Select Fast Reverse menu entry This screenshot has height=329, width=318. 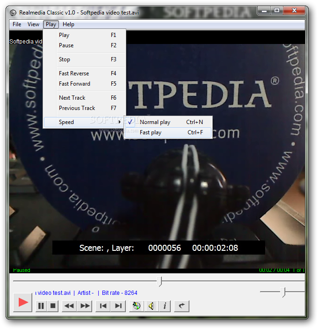[85, 73]
